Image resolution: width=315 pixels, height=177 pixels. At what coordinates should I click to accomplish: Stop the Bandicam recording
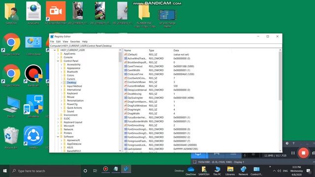click(x=303, y=153)
